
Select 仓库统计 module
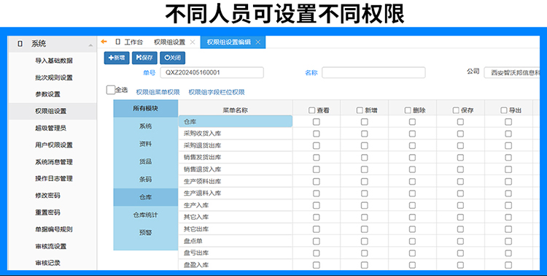point(146,215)
